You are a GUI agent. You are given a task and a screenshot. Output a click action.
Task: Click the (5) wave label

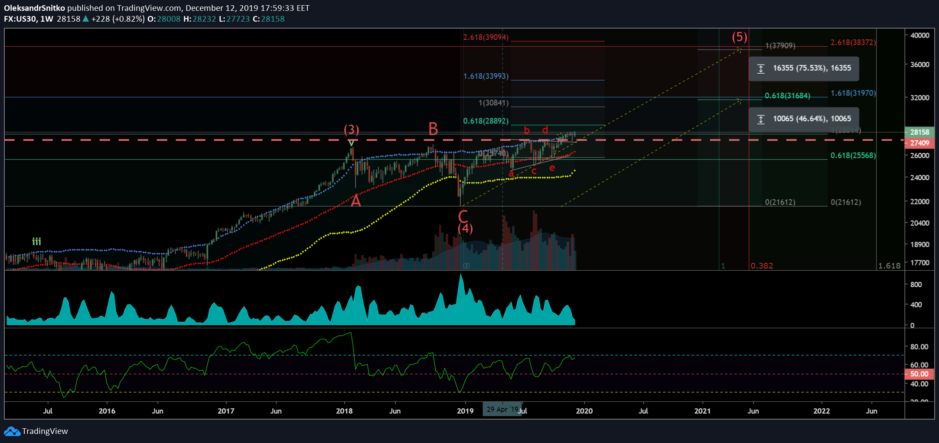(x=740, y=37)
